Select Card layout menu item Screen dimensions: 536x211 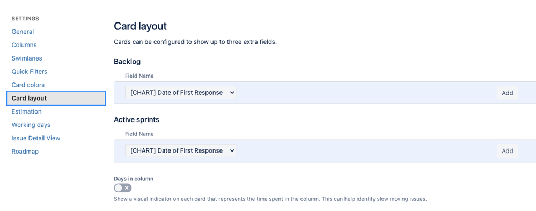pos(56,99)
